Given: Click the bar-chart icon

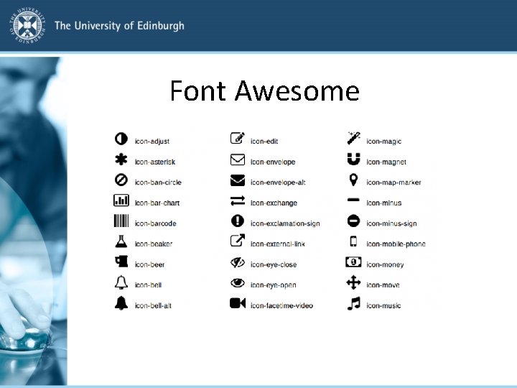Looking at the screenshot, I should click(x=121, y=200).
